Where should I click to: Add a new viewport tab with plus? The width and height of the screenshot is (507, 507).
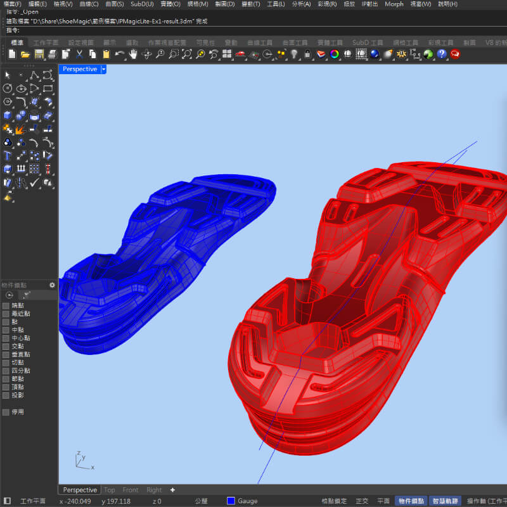172,490
